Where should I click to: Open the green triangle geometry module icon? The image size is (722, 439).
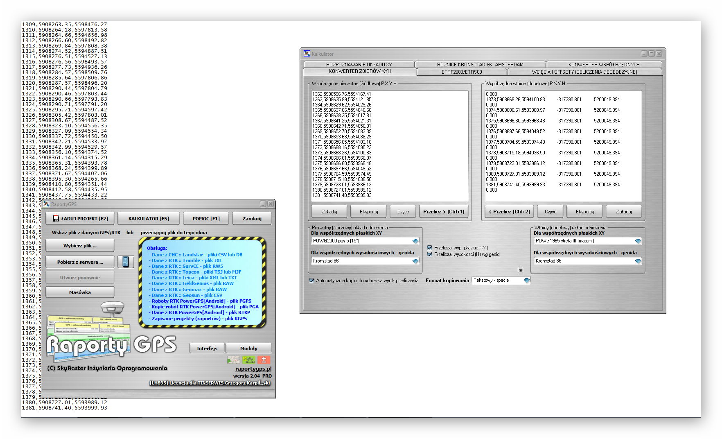click(x=248, y=360)
